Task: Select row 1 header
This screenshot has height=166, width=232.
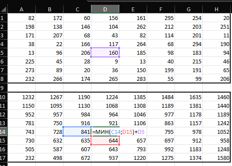Action: pyautogui.click(x=3, y=18)
